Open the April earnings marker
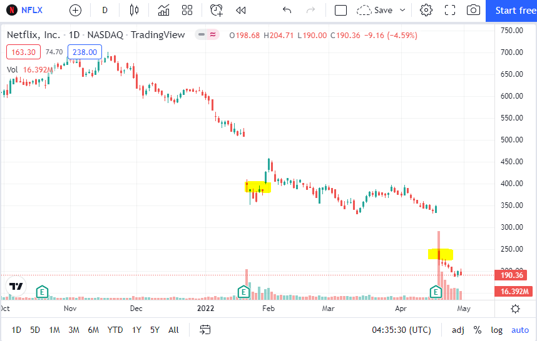The width and height of the screenshot is (537, 341). tap(436, 292)
